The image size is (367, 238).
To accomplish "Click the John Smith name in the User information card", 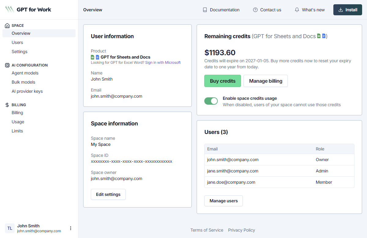I will pyautogui.click(x=102, y=79).
